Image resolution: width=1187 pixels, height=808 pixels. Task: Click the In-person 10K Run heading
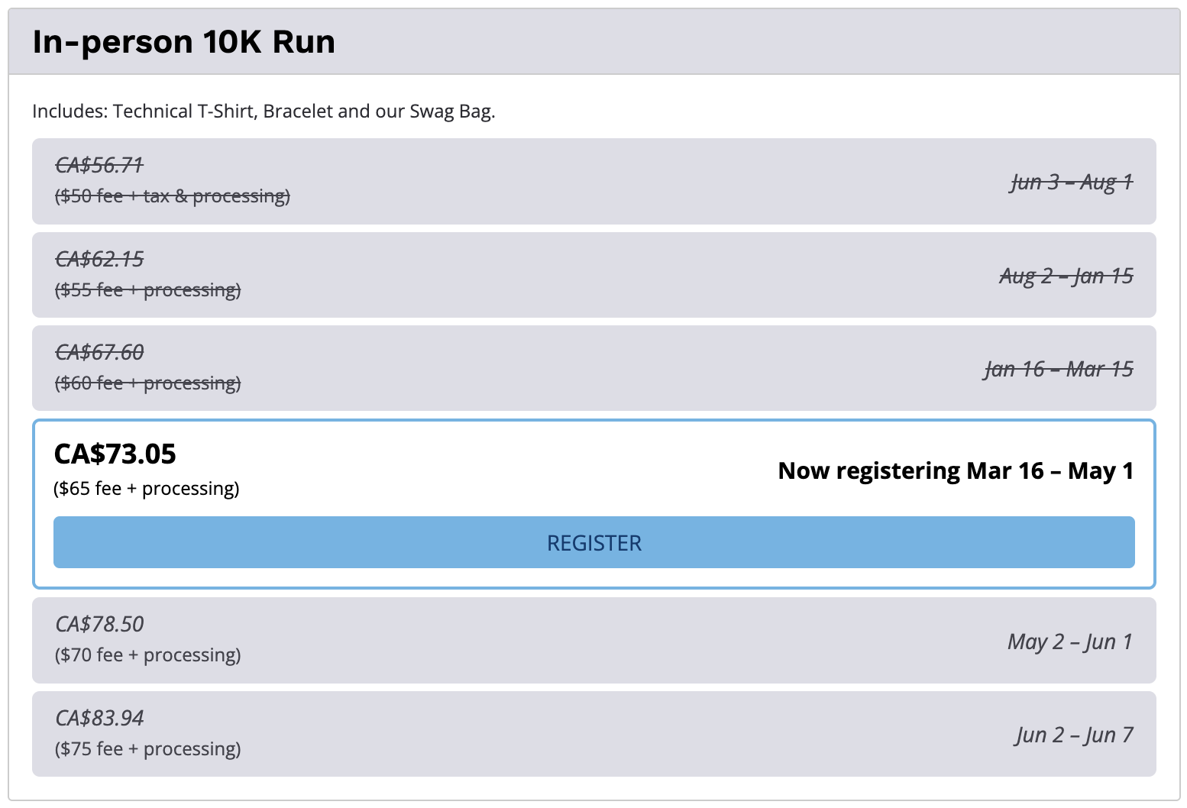(183, 42)
